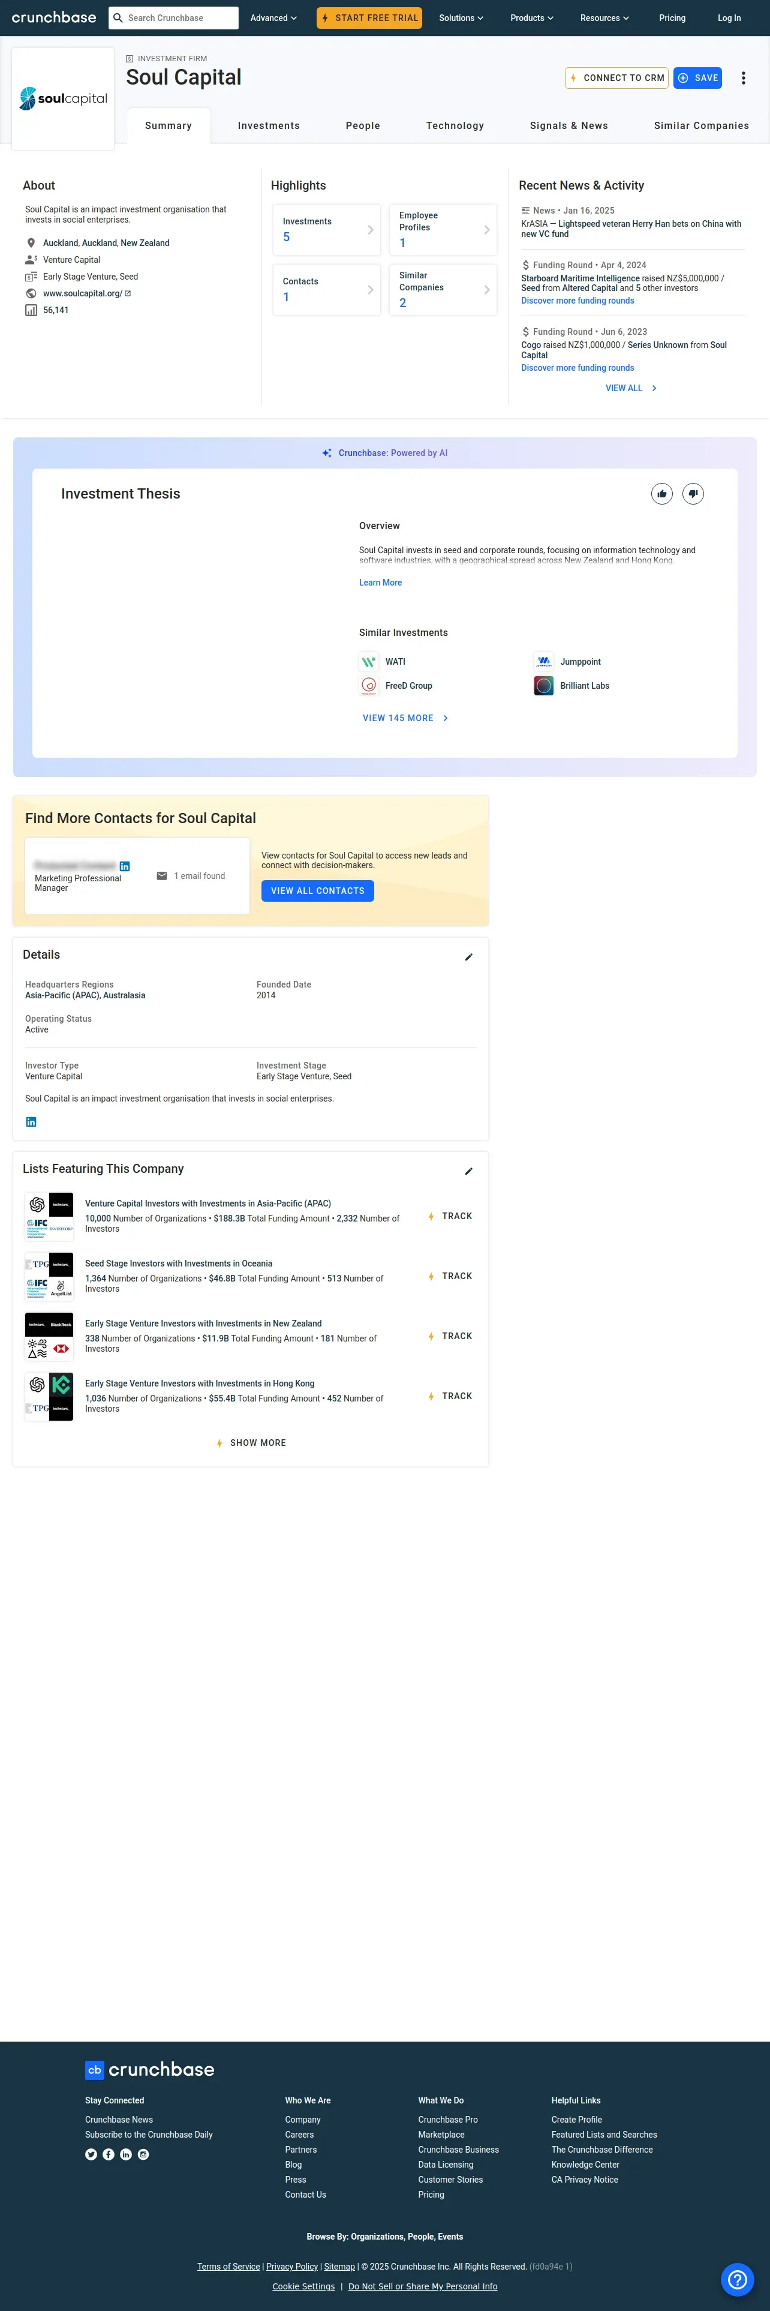Expand the Employee Profiles highlight card
770x2311 pixels.
click(443, 230)
